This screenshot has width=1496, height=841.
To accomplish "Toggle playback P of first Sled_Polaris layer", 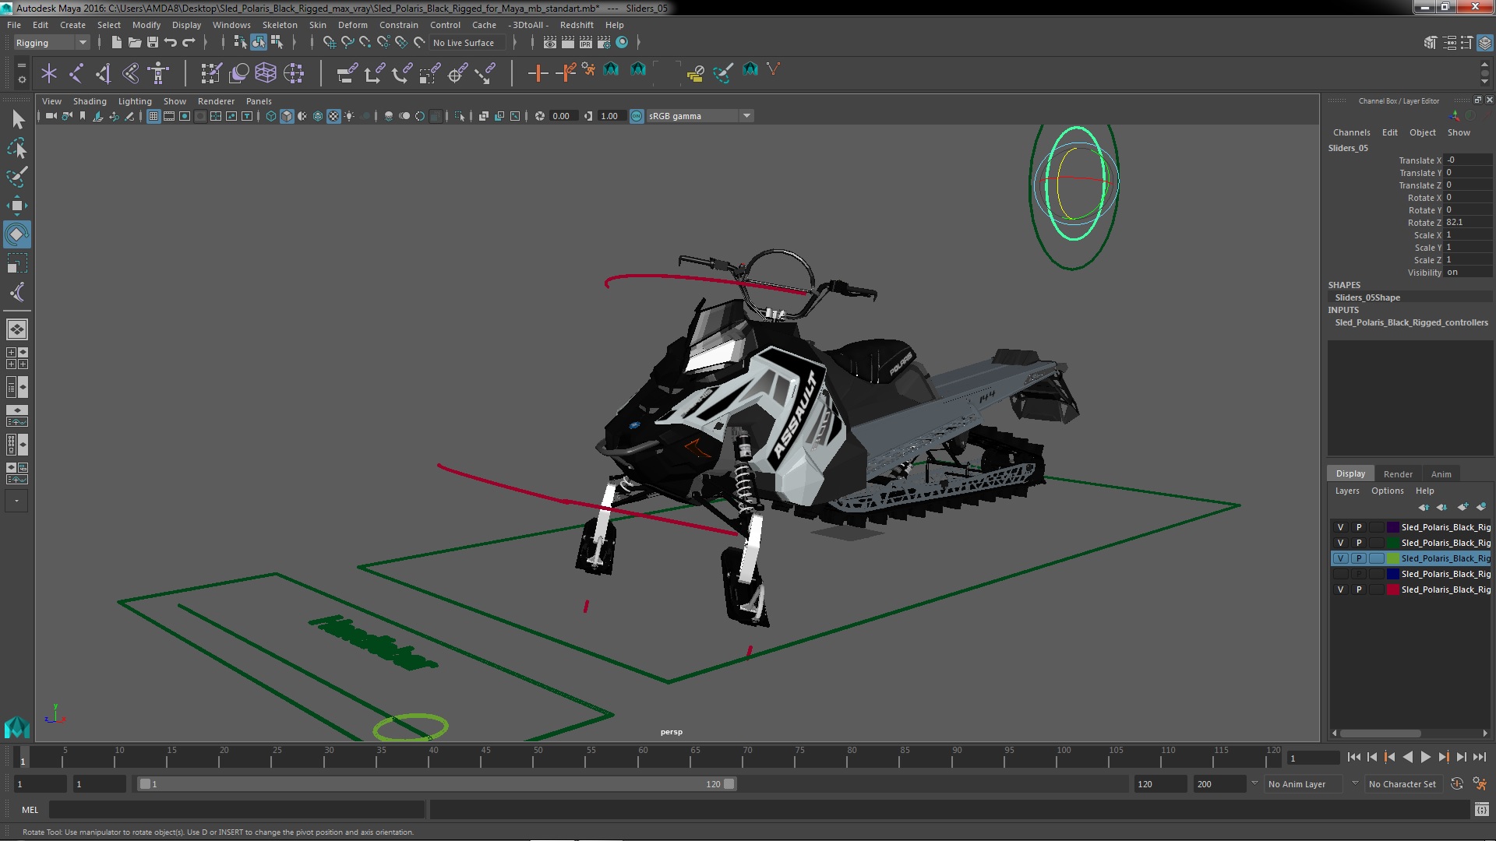I will click(x=1359, y=527).
